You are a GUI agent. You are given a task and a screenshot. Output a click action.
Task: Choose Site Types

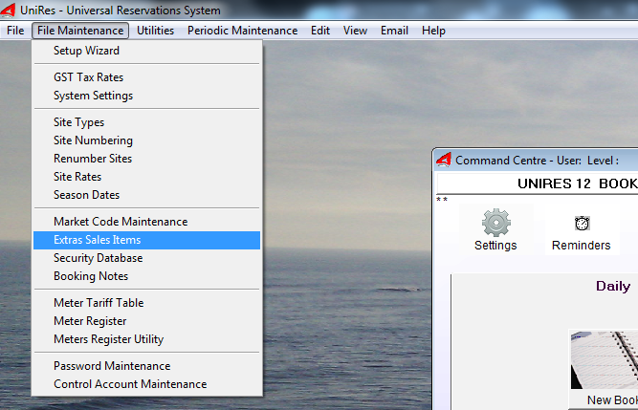point(147,122)
